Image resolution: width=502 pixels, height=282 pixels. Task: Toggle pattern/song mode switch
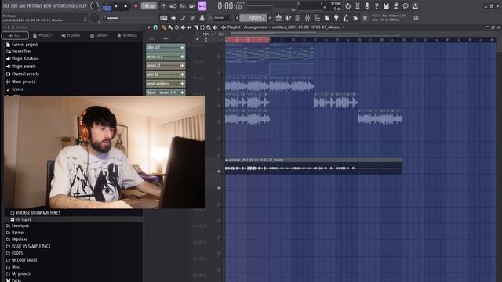pos(107,6)
